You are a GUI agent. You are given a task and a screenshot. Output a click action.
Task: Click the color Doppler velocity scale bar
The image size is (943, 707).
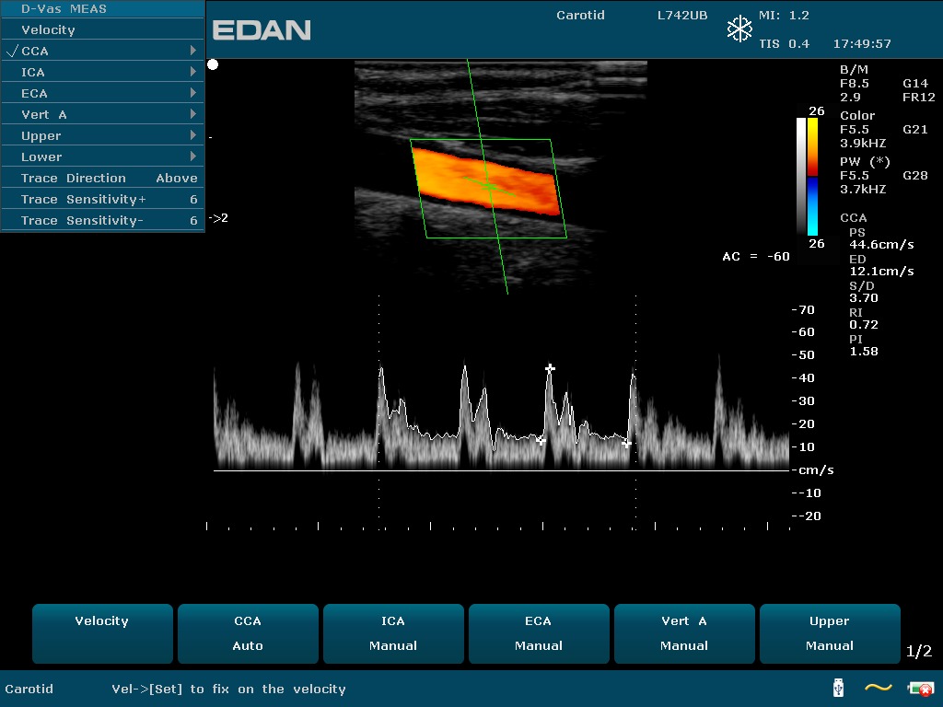coord(812,177)
